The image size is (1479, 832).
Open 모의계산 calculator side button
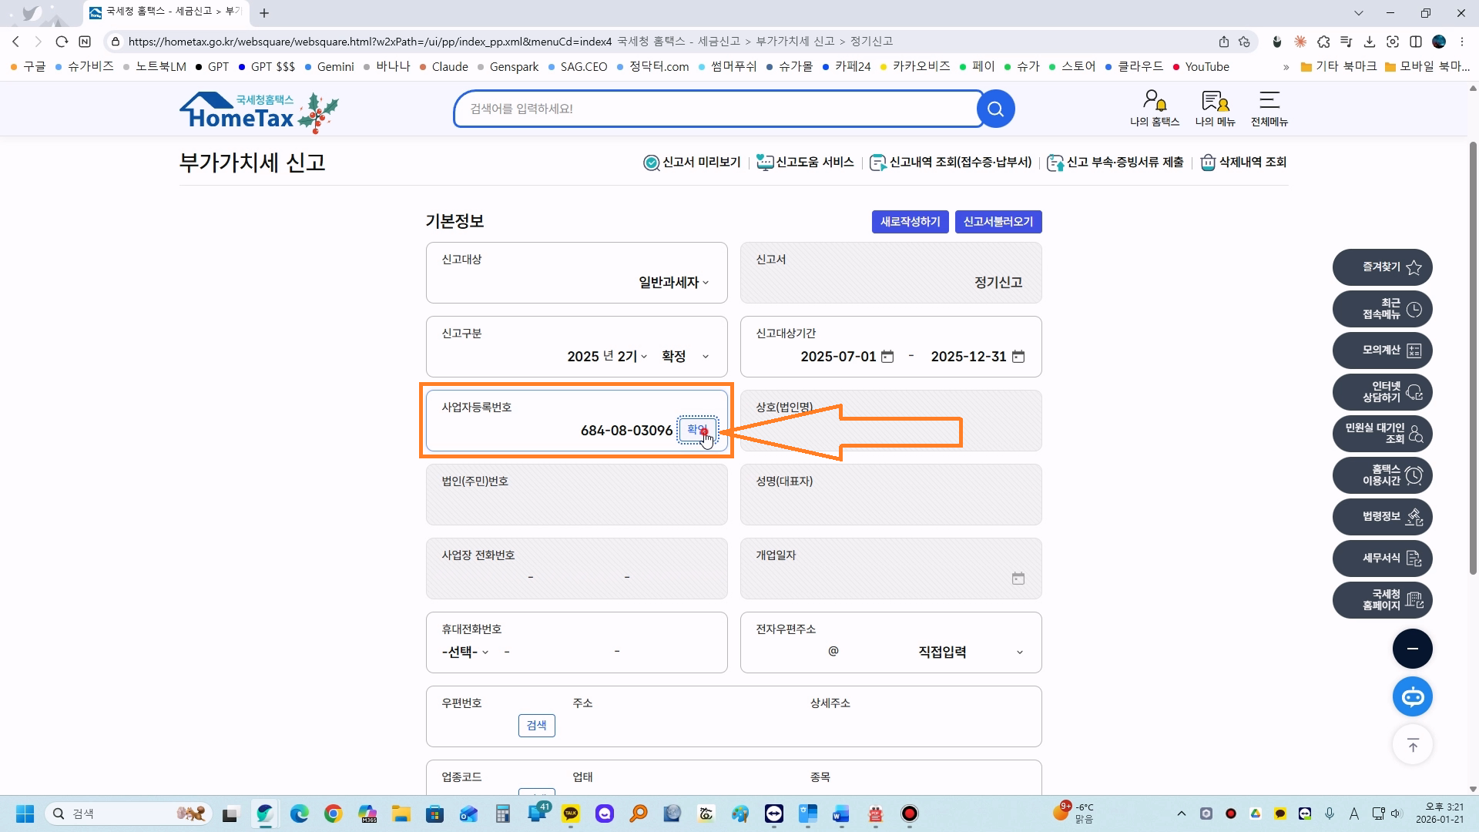[x=1382, y=351]
